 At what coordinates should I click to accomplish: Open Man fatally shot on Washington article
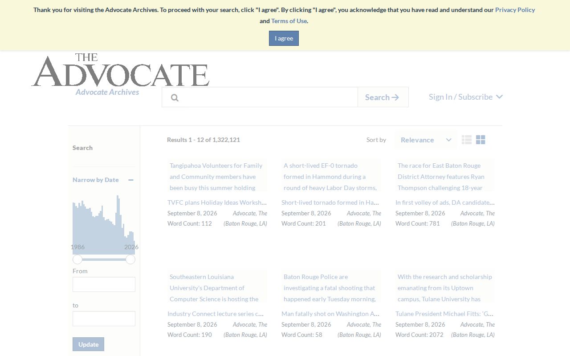[331, 314]
